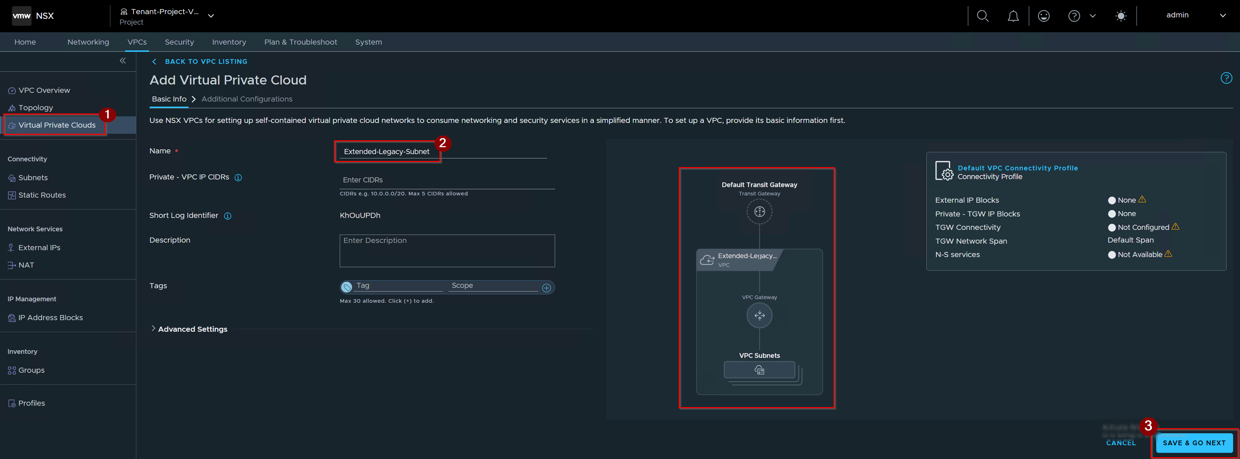Open info icon beside Short Log Identifier
Viewport: 1240px width, 459px height.
[228, 216]
